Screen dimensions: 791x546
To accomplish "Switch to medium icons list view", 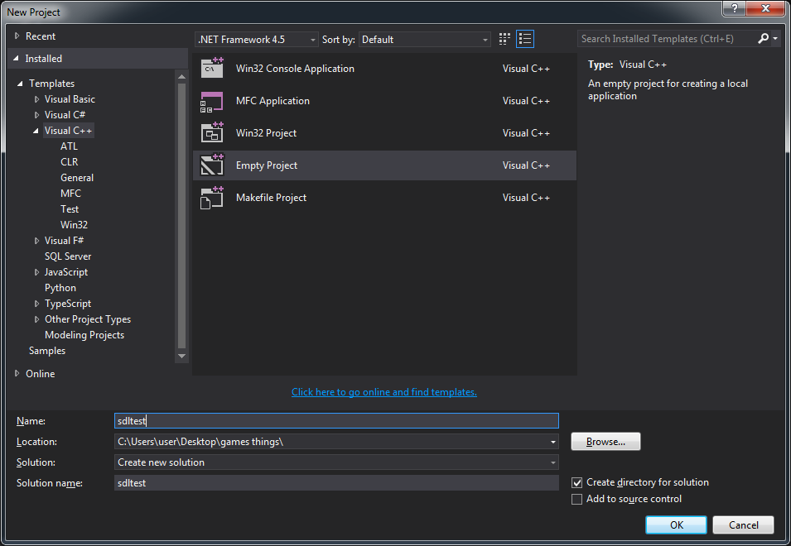I will [x=525, y=39].
